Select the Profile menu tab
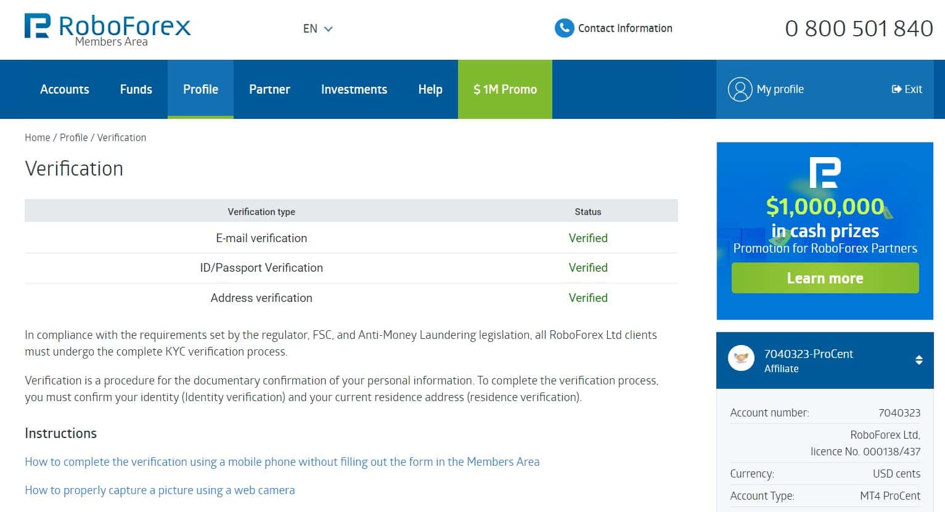The height and width of the screenshot is (512, 945). pos(200,89)
